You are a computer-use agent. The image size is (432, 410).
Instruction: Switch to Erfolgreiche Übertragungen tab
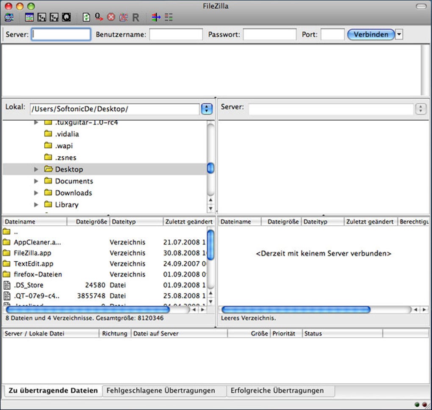pyautogui.click(x=281, y=391)
